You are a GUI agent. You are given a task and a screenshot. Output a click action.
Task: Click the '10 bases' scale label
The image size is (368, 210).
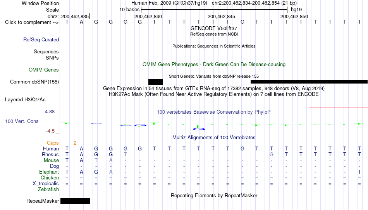(x=129, y=10)
